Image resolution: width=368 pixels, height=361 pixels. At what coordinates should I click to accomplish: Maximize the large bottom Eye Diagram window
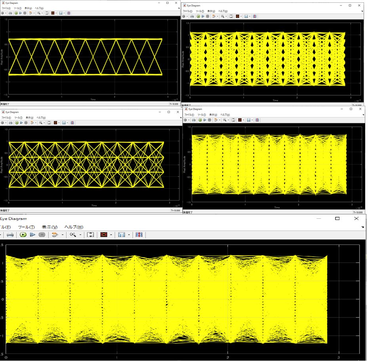(337, 218)
